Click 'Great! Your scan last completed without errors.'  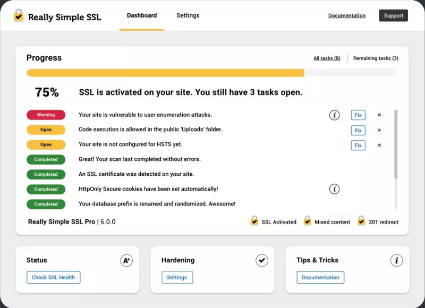pyautogui.click(x=140, y=159)
